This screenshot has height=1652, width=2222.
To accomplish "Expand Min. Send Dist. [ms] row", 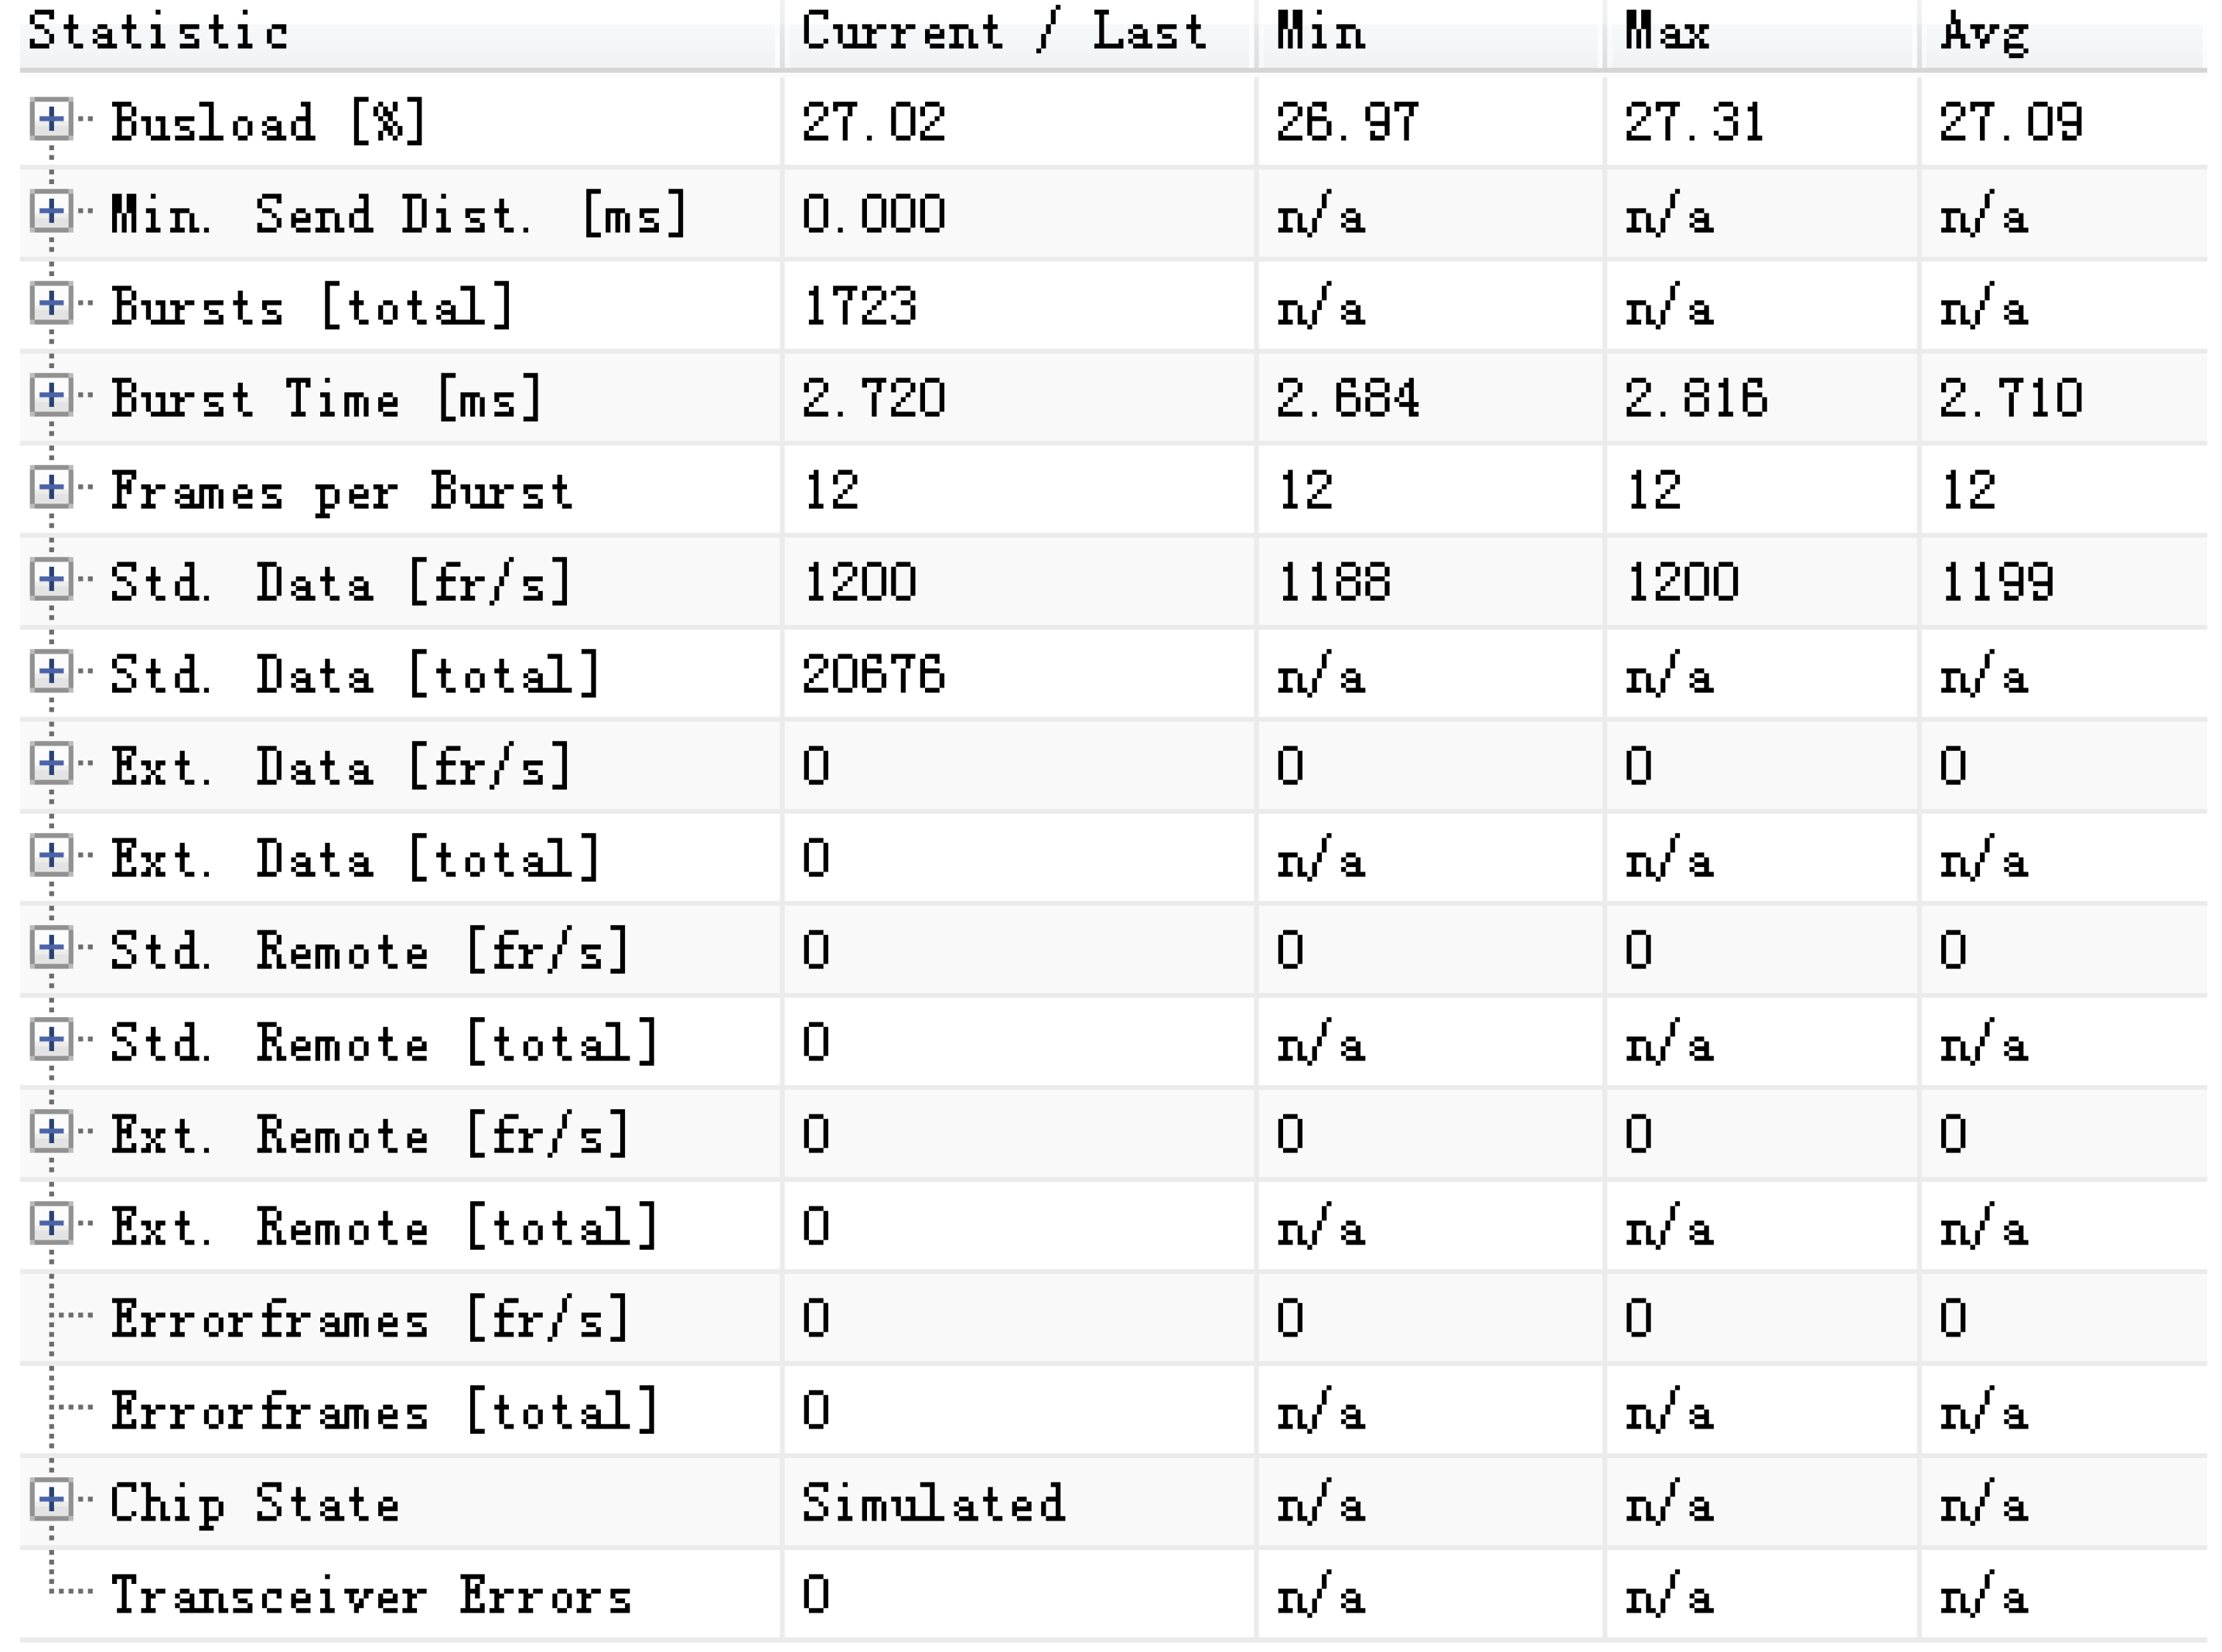I will pos(51,212).
